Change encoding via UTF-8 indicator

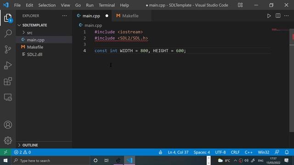(x=220, y=152)
